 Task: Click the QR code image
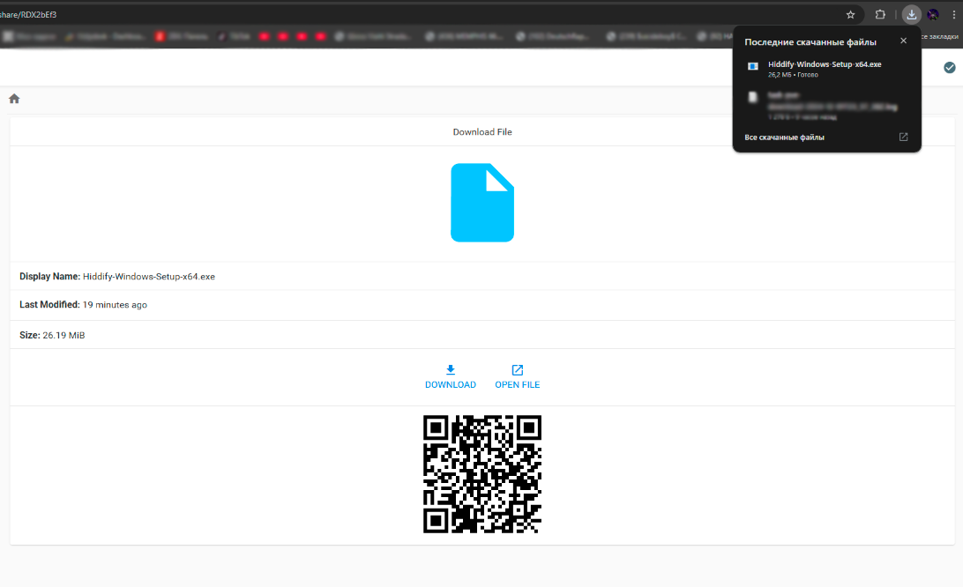482,474
